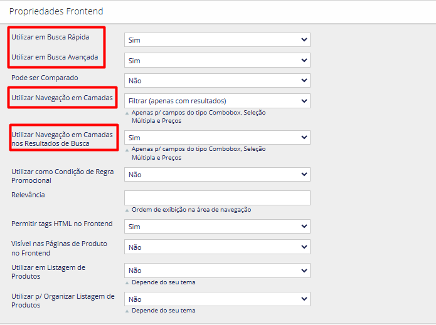Click the Relevância input field
This screenshot has height=325, width=436.
(217, 198)
